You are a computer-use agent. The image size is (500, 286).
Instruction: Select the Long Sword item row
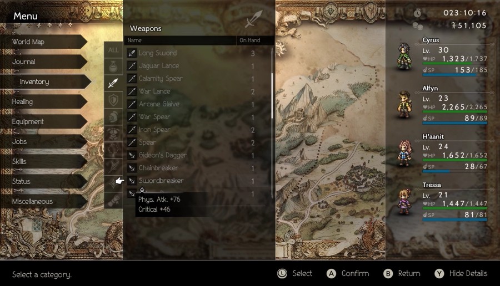(x=198, y=53)
